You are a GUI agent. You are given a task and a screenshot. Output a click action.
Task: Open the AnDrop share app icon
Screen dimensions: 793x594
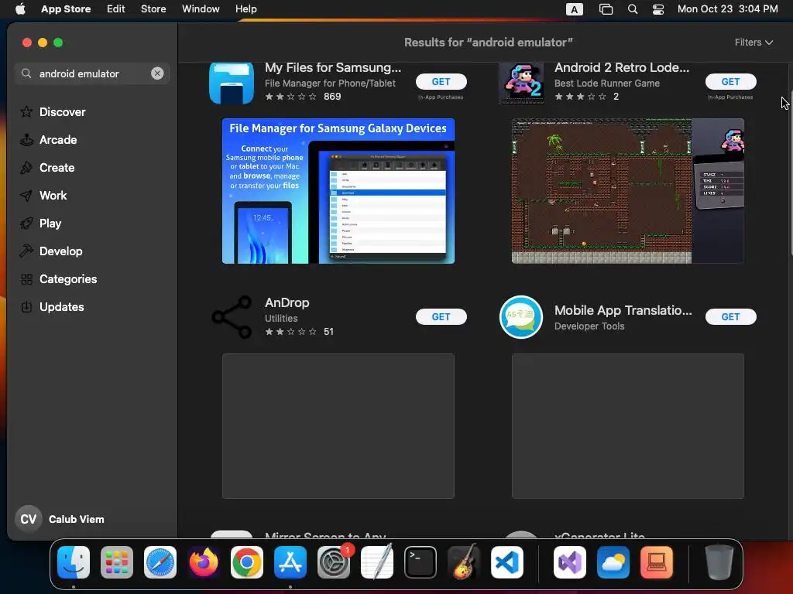coord(232,316)
